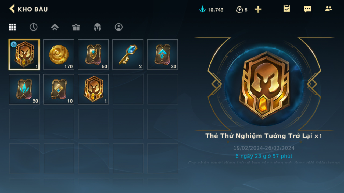
Task: Tap the plus icon to add currency
Action: (258, 9)
